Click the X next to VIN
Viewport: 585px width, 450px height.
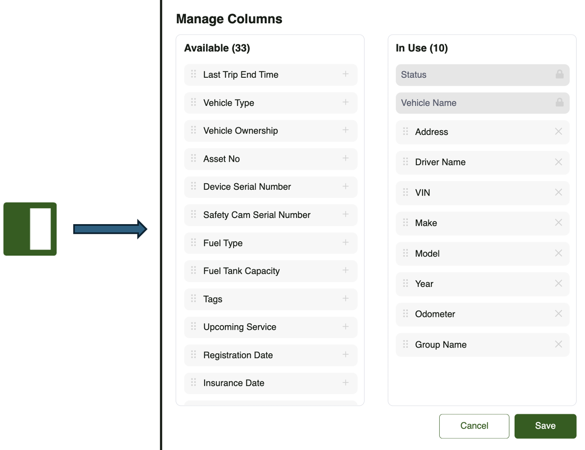[559, 192]
